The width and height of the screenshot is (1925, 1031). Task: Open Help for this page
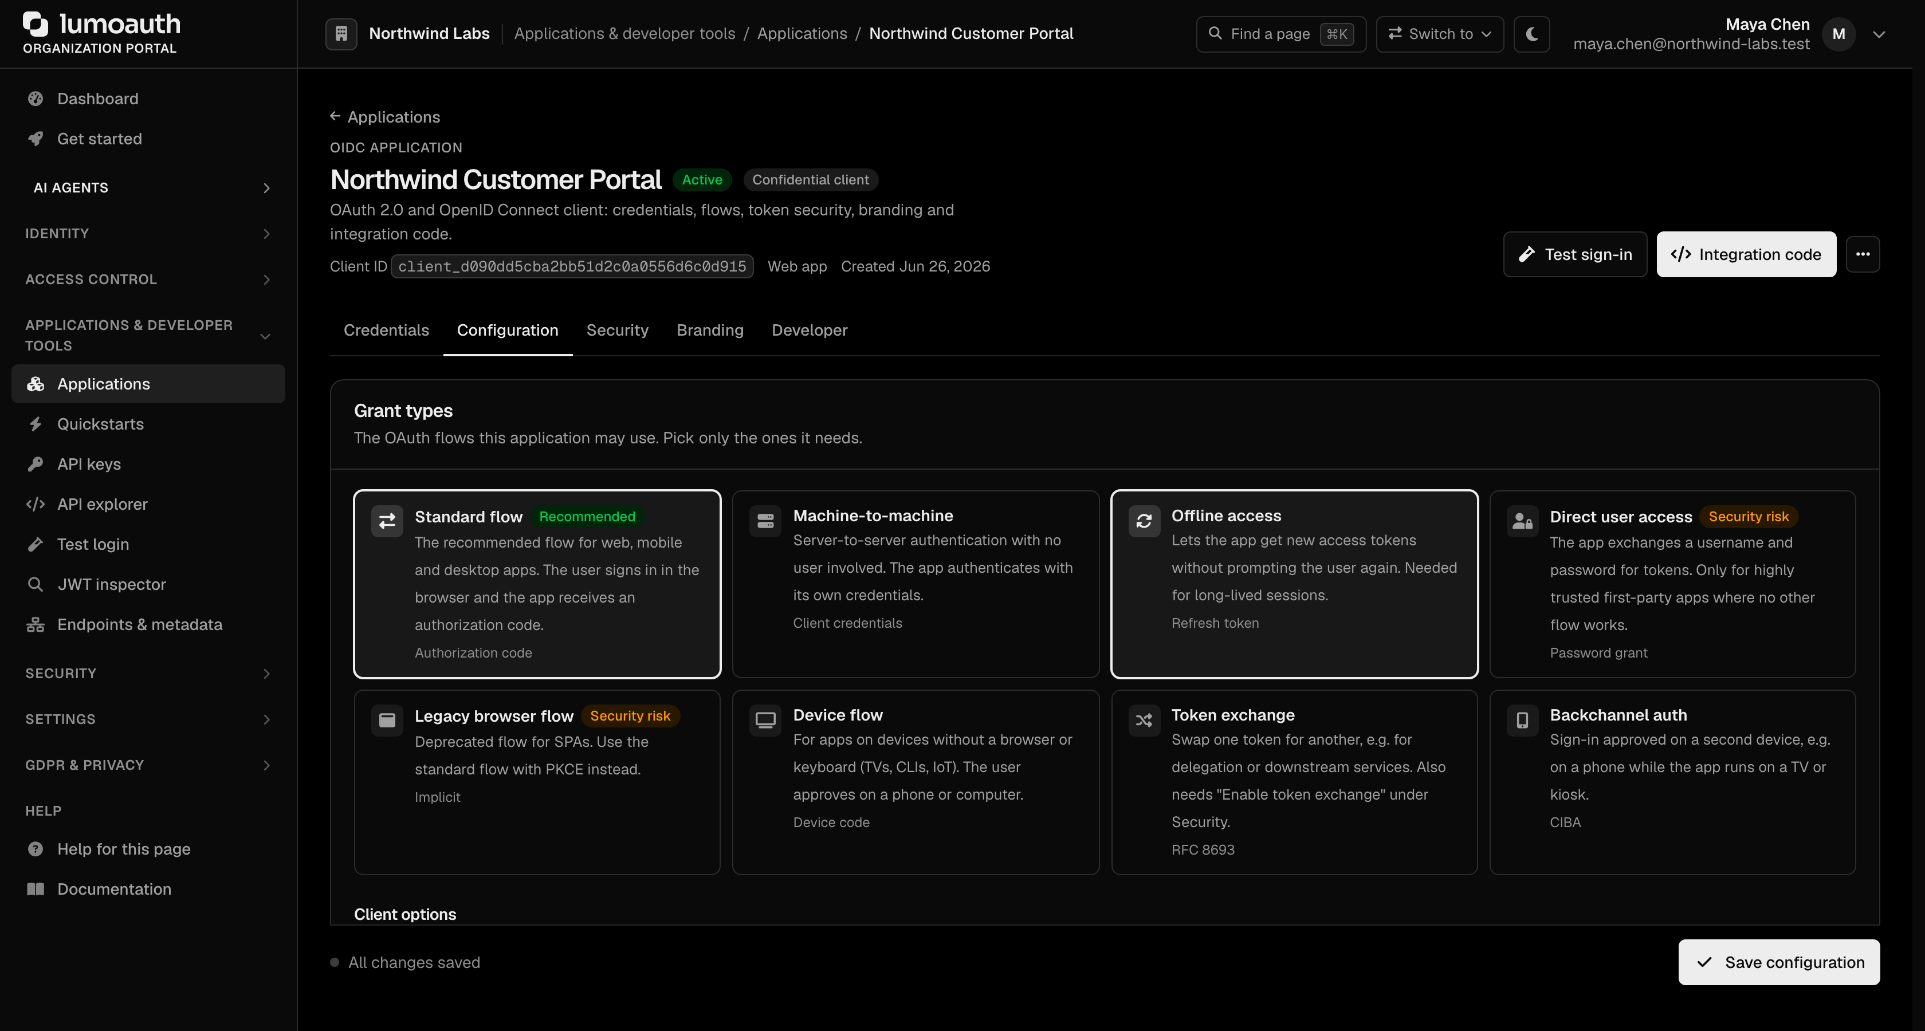(148, 849)
